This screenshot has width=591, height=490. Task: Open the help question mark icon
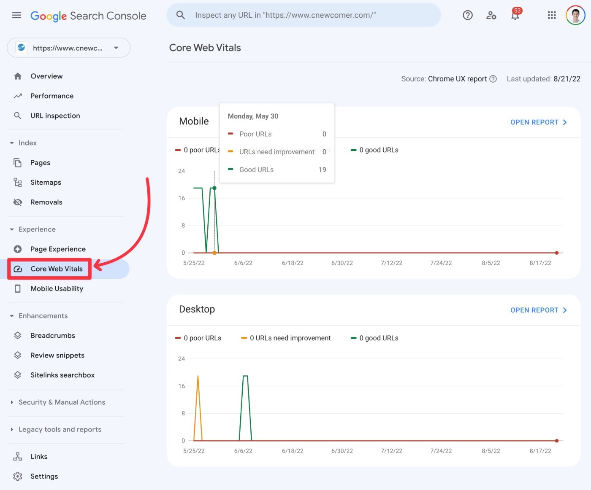[467, 15]
